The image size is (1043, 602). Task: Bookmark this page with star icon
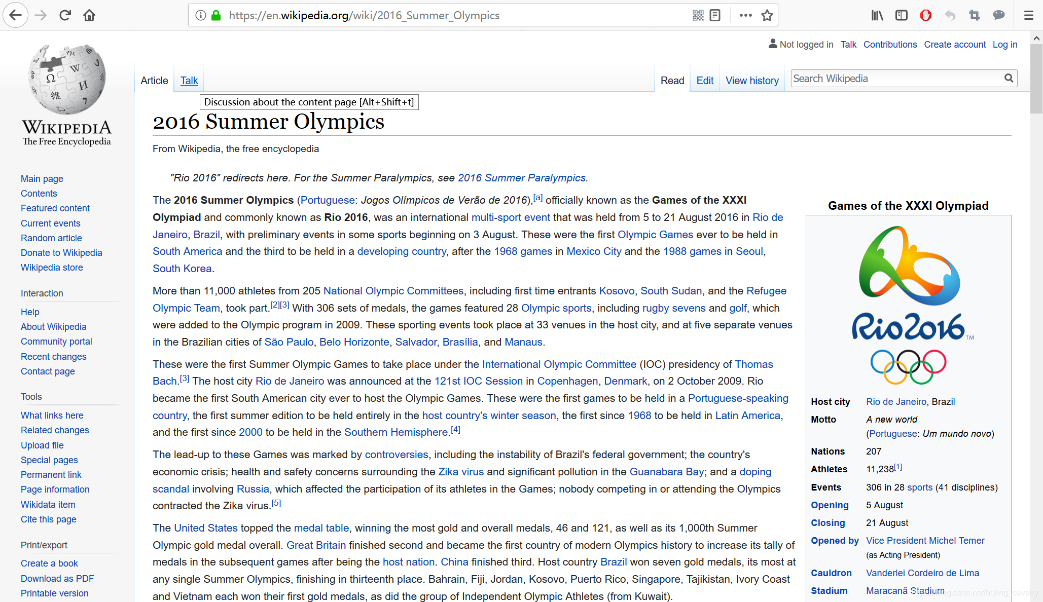767,15
